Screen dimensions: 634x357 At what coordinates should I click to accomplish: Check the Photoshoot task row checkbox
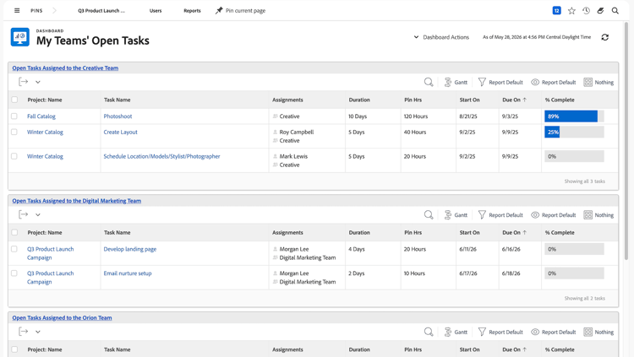click(x=14, y=116)
